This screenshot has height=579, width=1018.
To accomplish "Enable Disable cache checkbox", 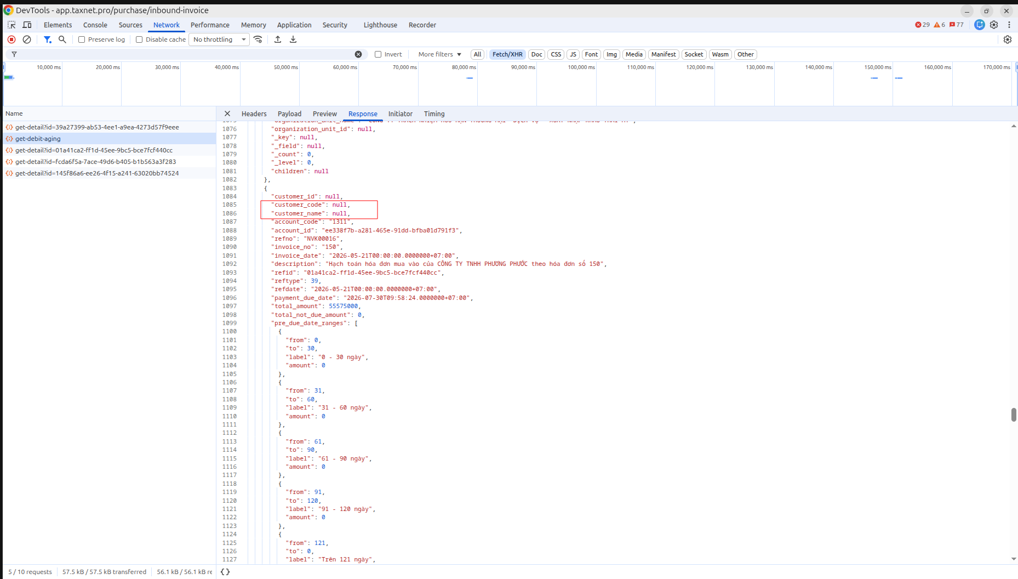I will (139, 39).
